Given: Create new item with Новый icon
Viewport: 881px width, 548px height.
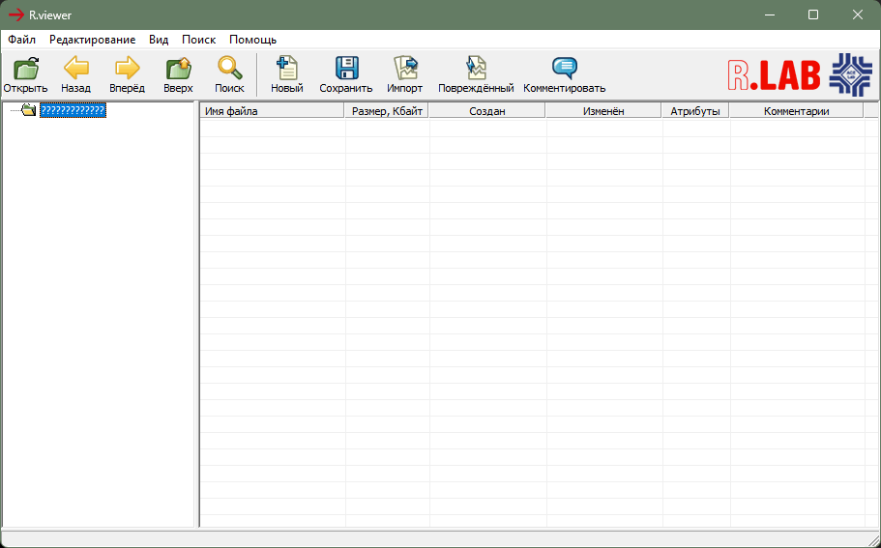Looking at the screenshot, I should coord(286,69).
